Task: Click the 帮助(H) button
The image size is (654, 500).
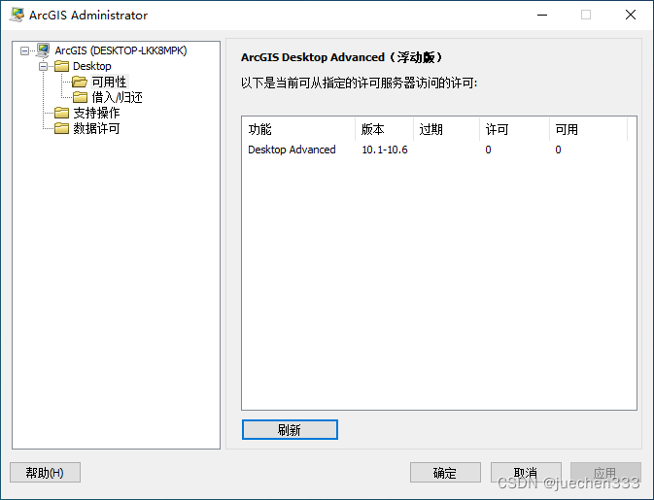Action: tap(45, 473)
